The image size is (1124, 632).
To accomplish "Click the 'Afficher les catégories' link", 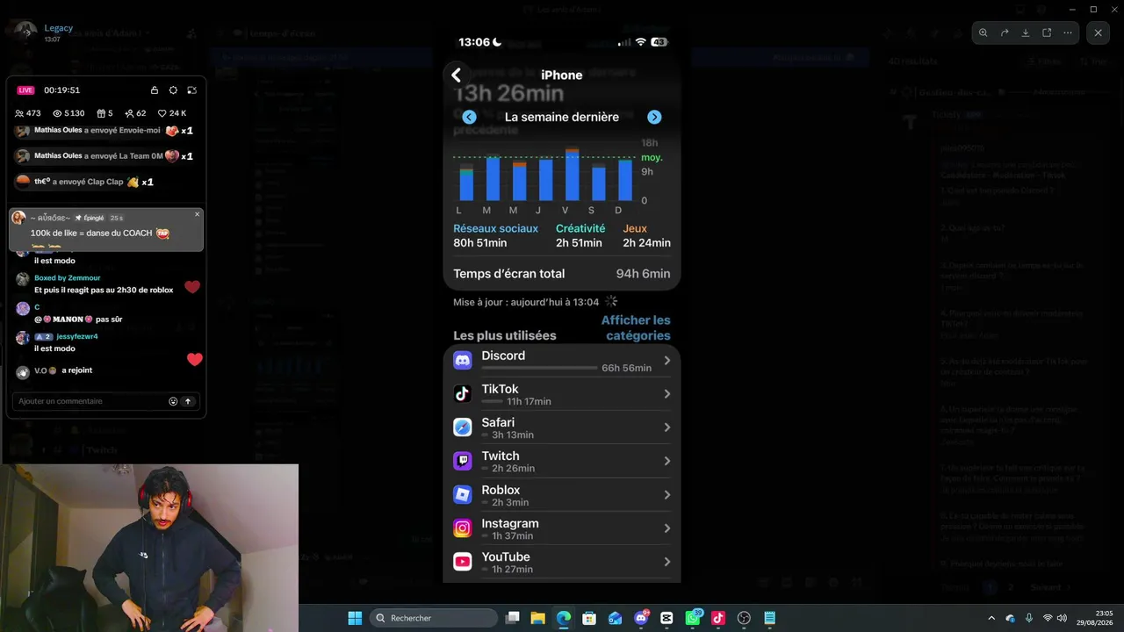I will 636,327.
